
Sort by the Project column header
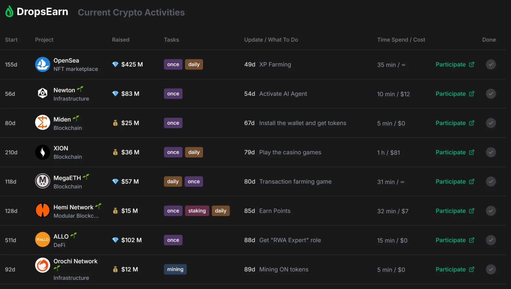coord(44,40)
